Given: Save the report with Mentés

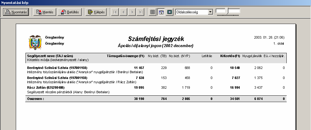Looking at the screenshot, I should 45,12.
